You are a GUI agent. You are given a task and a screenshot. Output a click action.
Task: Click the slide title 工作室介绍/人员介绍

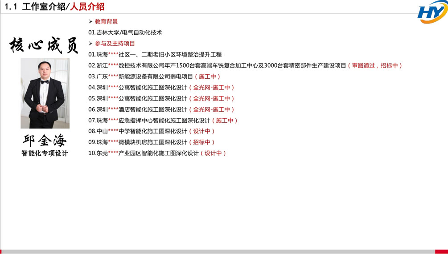(x=63, y=7)
